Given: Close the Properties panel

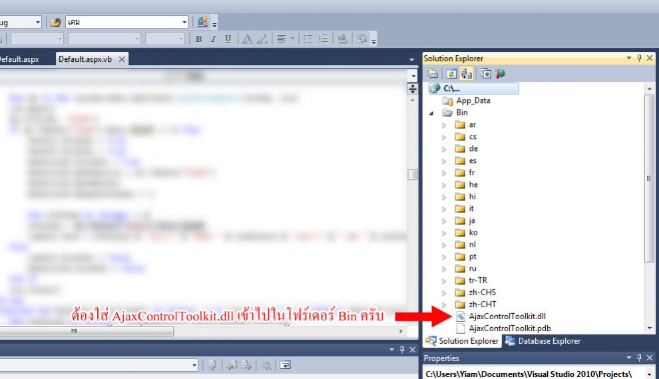Looking at the screenshot, I should (650, 358).
